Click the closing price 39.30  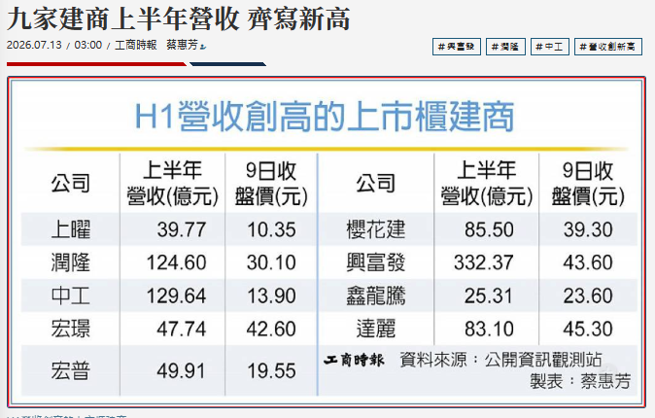[x=588, y=229]
